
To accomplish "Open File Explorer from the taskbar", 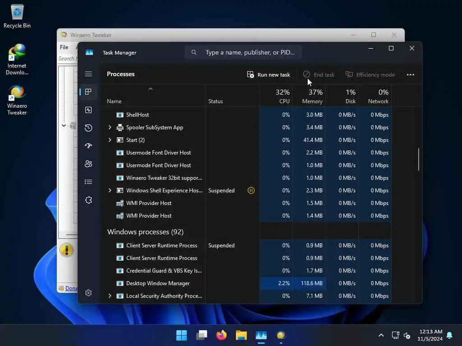I will coord(241,335).
